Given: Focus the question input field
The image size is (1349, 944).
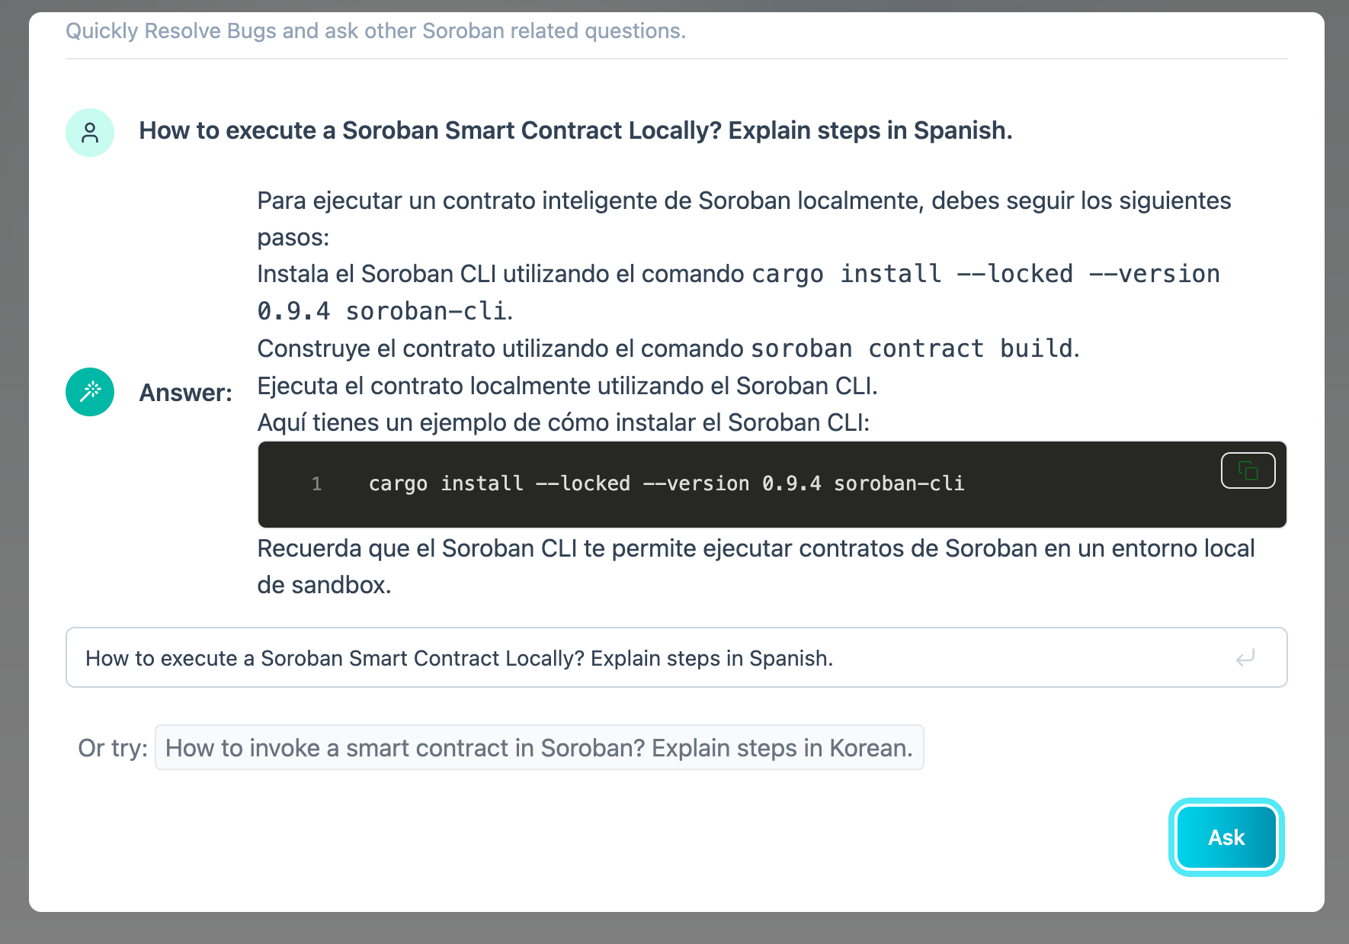Looking at the screenshot, I should point(676,657).
